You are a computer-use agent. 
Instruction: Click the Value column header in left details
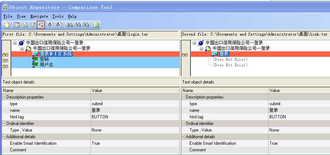pos(135,91)
